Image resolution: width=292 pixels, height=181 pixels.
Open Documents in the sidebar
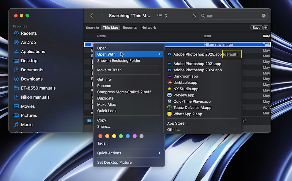coord(29,70)
